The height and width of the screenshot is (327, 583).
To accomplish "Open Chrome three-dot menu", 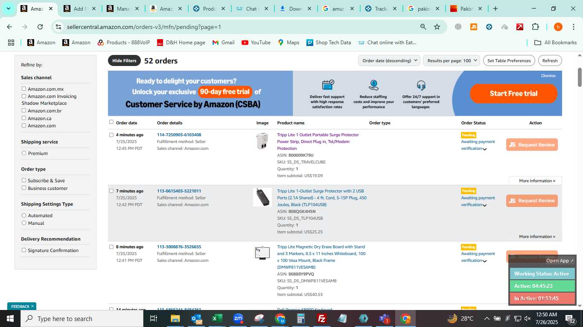I will click(573, 27).
